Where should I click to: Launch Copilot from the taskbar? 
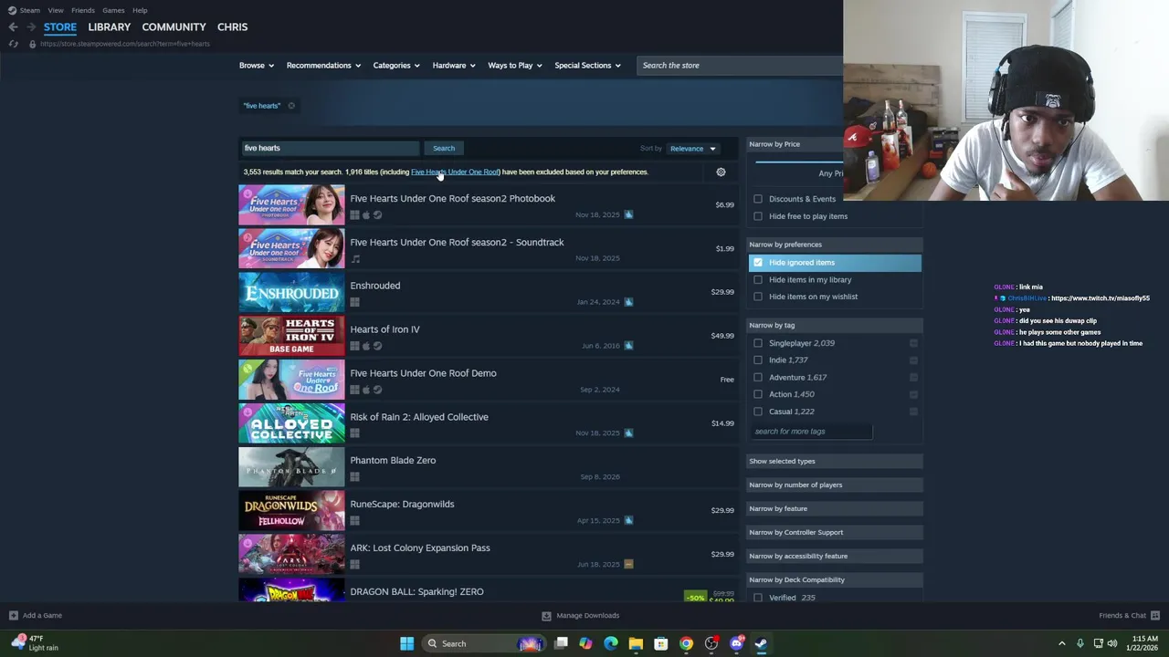585,643
